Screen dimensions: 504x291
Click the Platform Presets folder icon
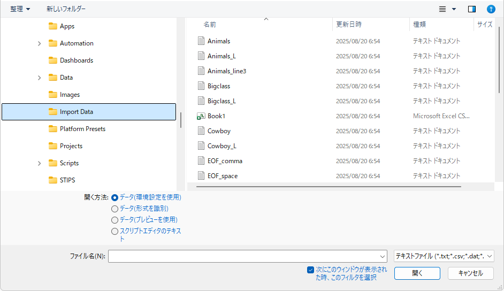[x=53, y=129]
